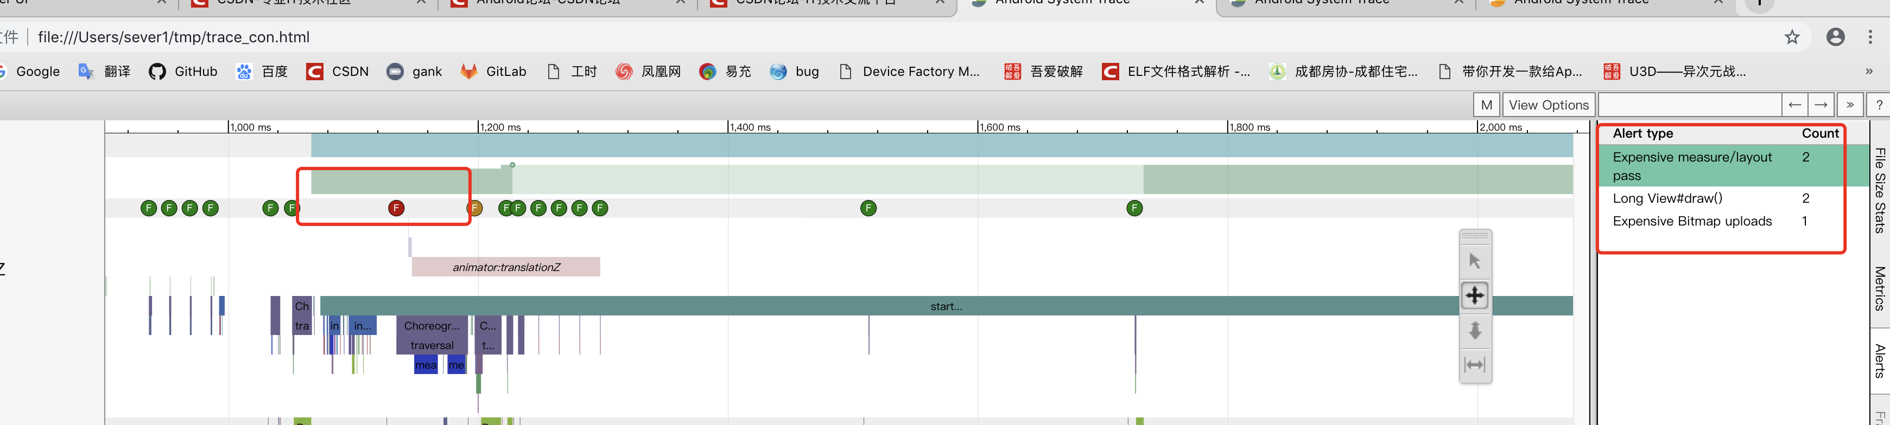1890x425 pixels.
Task: Select the traversal slice
Action: (432, 345)
